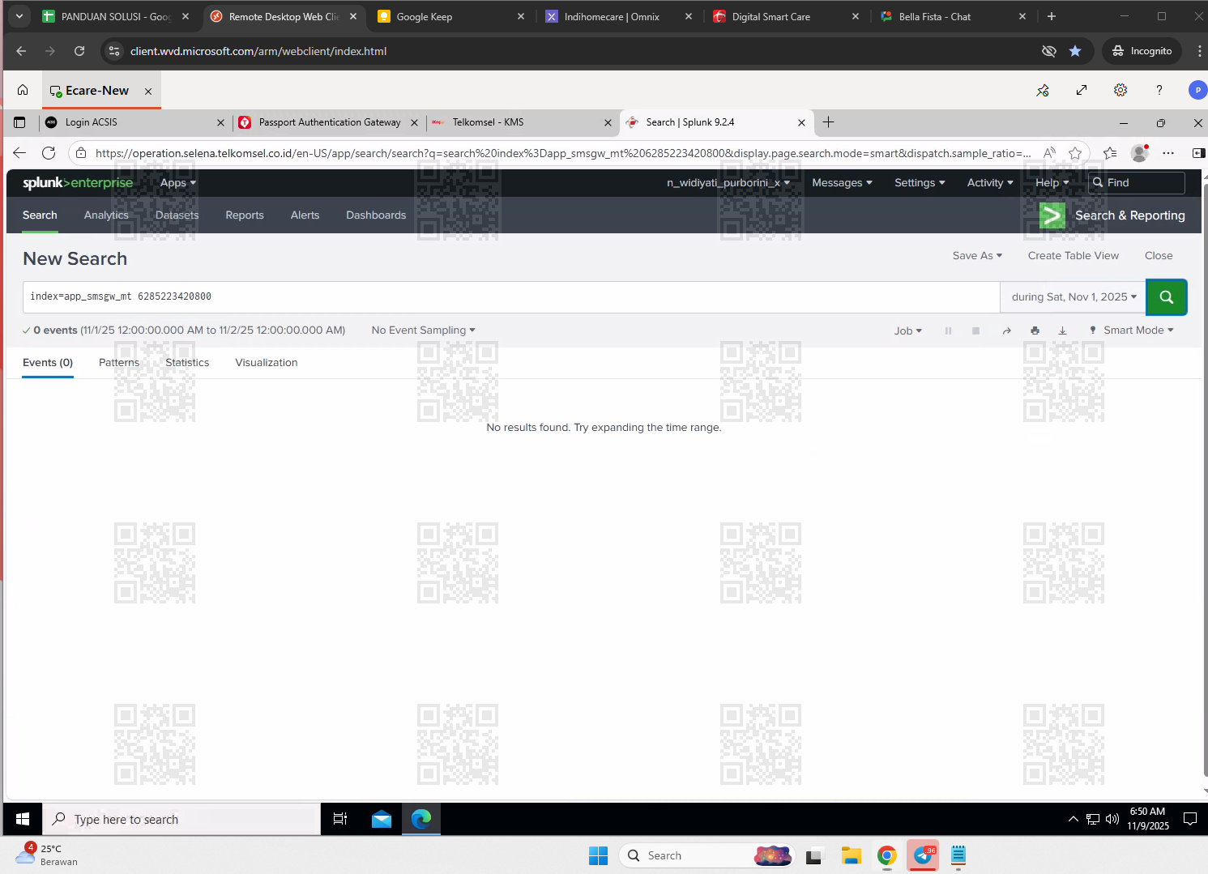Share the search job arrow icon
The width and height of the screenshot is (1208, 874).
[1006, 330]
